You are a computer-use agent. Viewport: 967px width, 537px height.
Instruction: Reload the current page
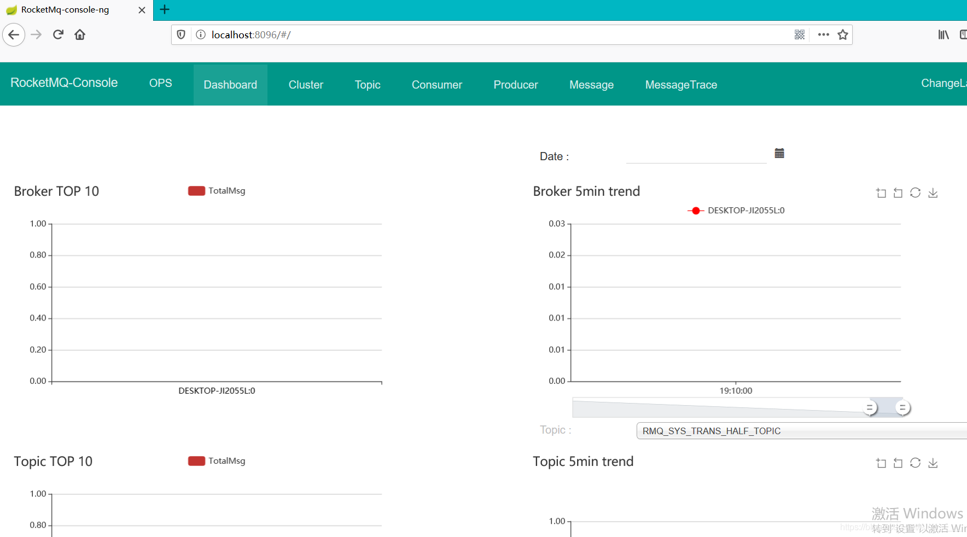58,35
